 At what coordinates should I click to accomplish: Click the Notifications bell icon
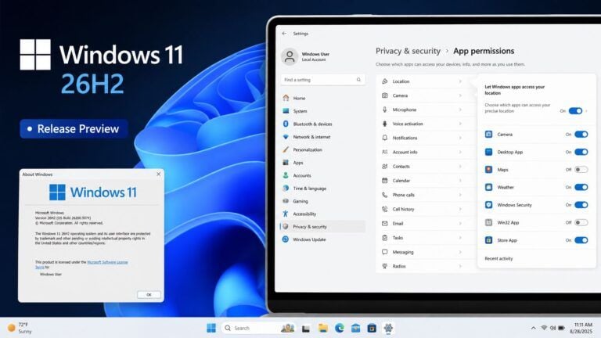[385, 138]
